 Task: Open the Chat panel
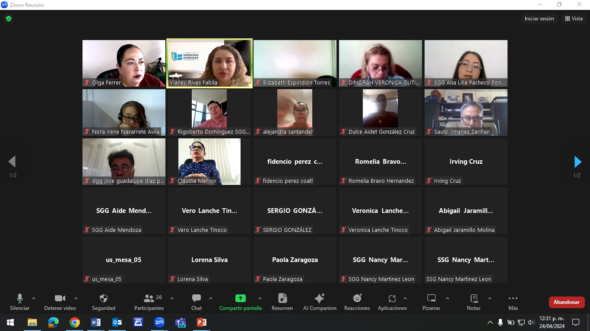click(197, 299)
